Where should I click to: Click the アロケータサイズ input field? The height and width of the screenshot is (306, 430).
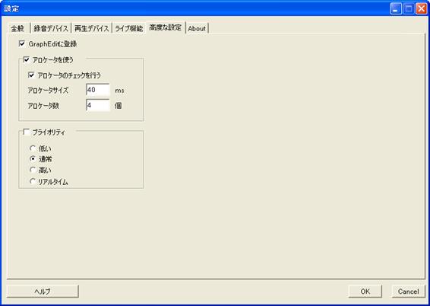point(98,90)
